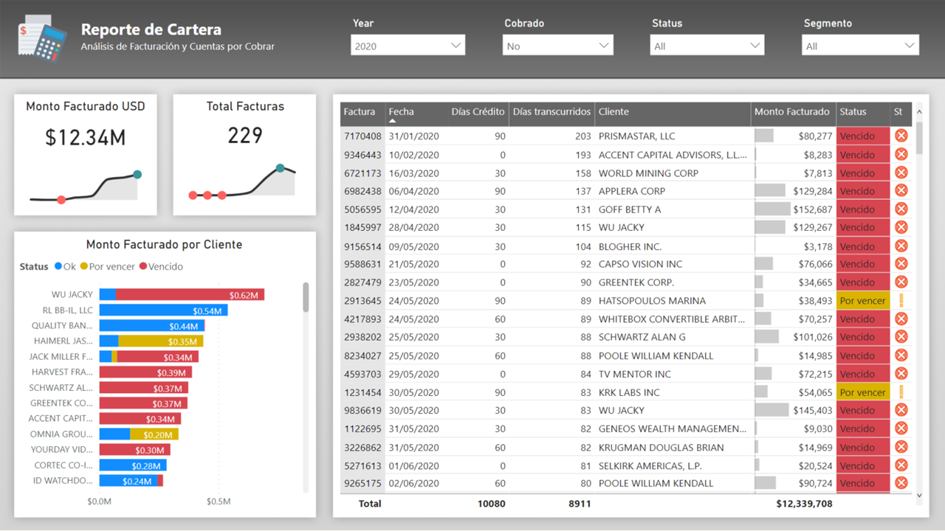Open the Status dropdown
945x531 pixels.
[755, 44]
